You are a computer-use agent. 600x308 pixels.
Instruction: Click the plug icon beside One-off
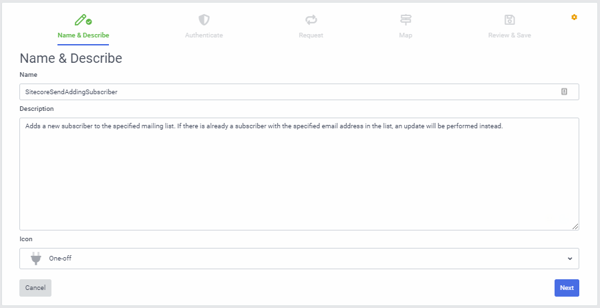(x=36, y=258)
